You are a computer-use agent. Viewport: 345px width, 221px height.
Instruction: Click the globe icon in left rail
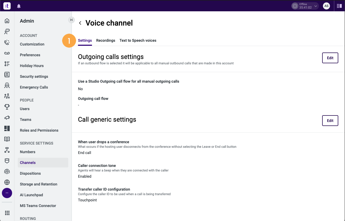click(7, 182)
